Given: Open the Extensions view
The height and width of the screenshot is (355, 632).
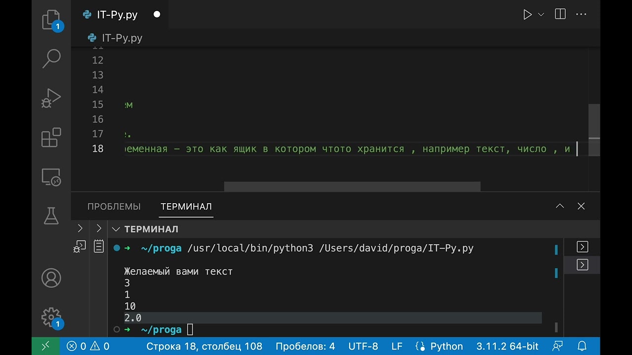Looking at the screenshot, I should point(51,138).
